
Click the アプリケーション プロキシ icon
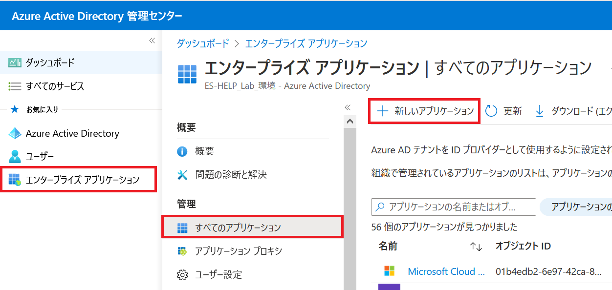pyautogui.click(x=182, y=251)
